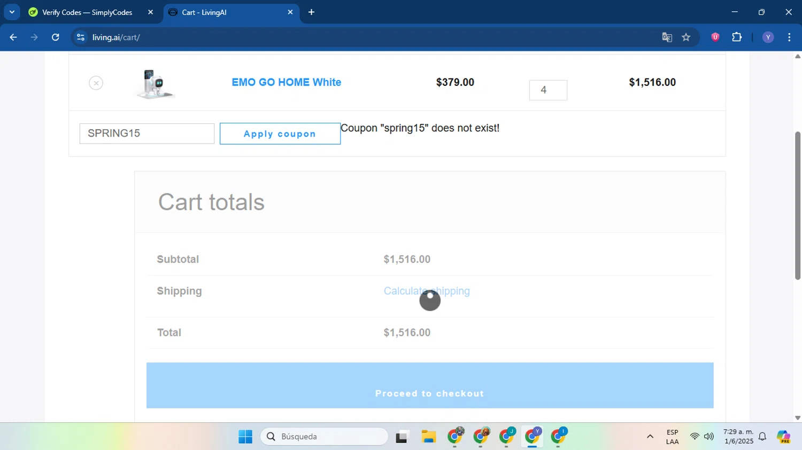Open the clock showing 7:29 a. m.

pos(738,437)
